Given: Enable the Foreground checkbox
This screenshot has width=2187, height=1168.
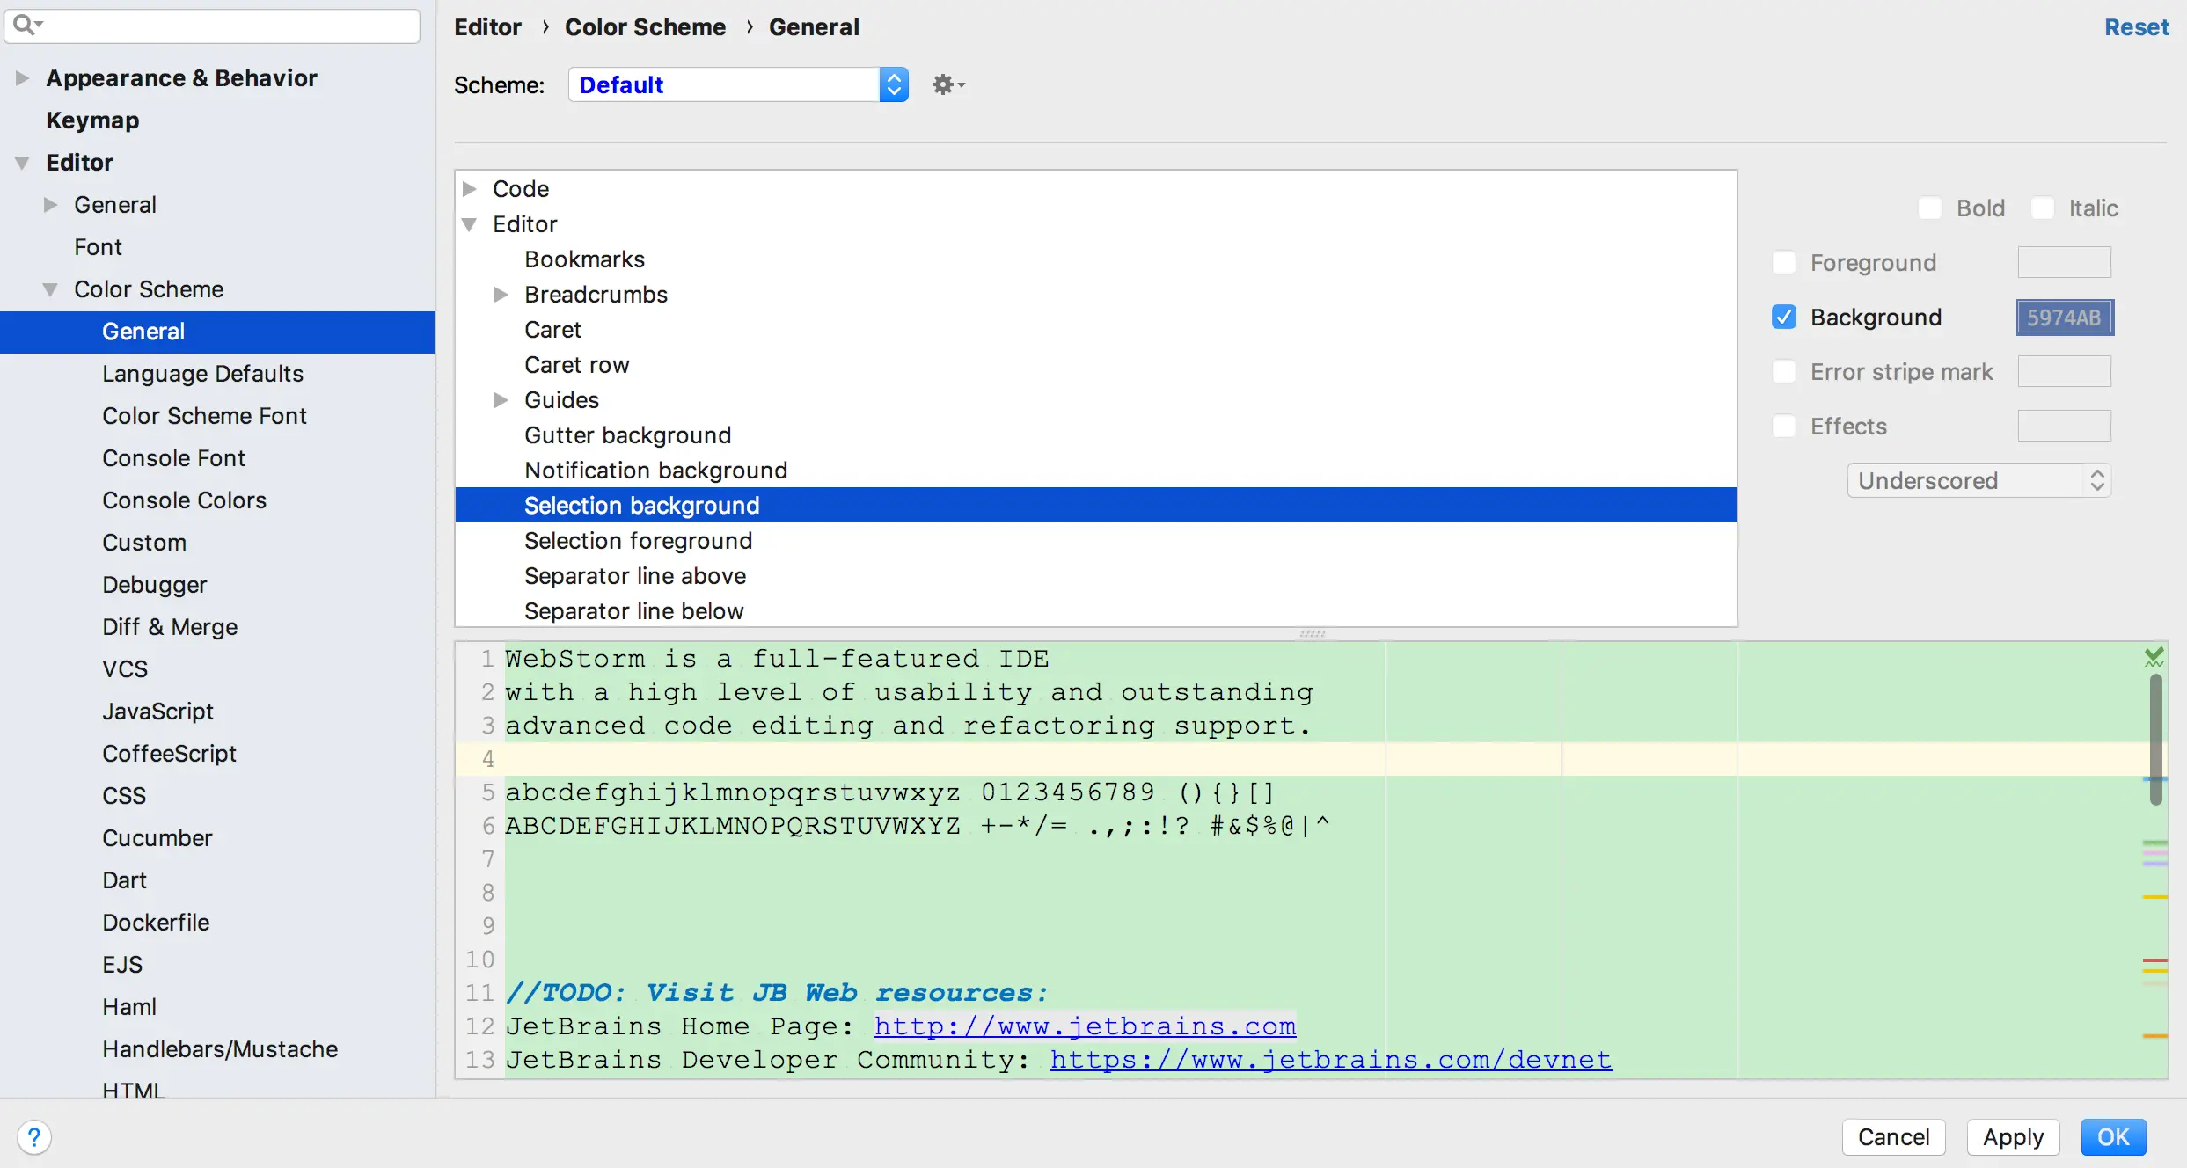Looking at the screenshot, I should [1783, 262].
